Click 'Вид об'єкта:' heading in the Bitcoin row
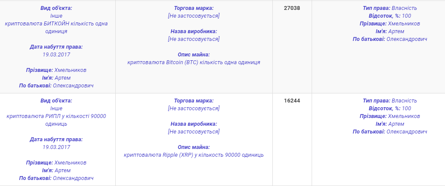445x186 pixels. pyautogui.click(x=56, y=8)
